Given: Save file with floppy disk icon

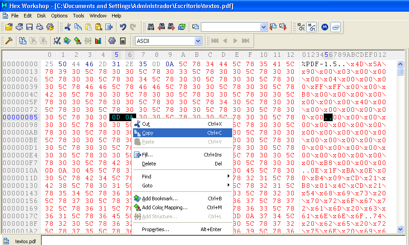Looking at the screenshot, I should coord(29,27).
